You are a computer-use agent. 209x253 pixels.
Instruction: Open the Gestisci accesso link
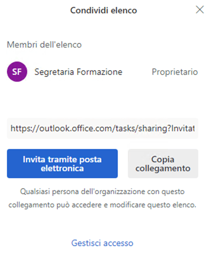pos(103,243)
